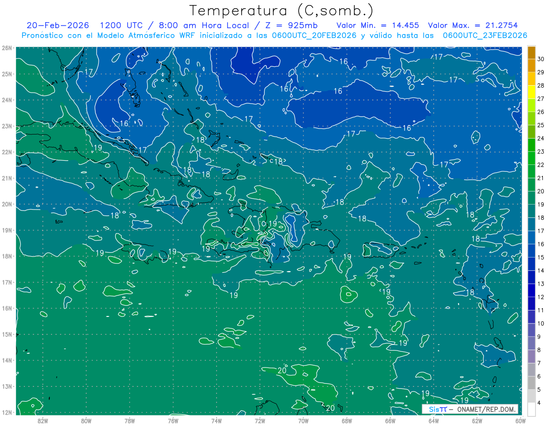Screen dimensions: 553x427
Task: Click the latitude label '14N'
Action: (x=7, y=360)
